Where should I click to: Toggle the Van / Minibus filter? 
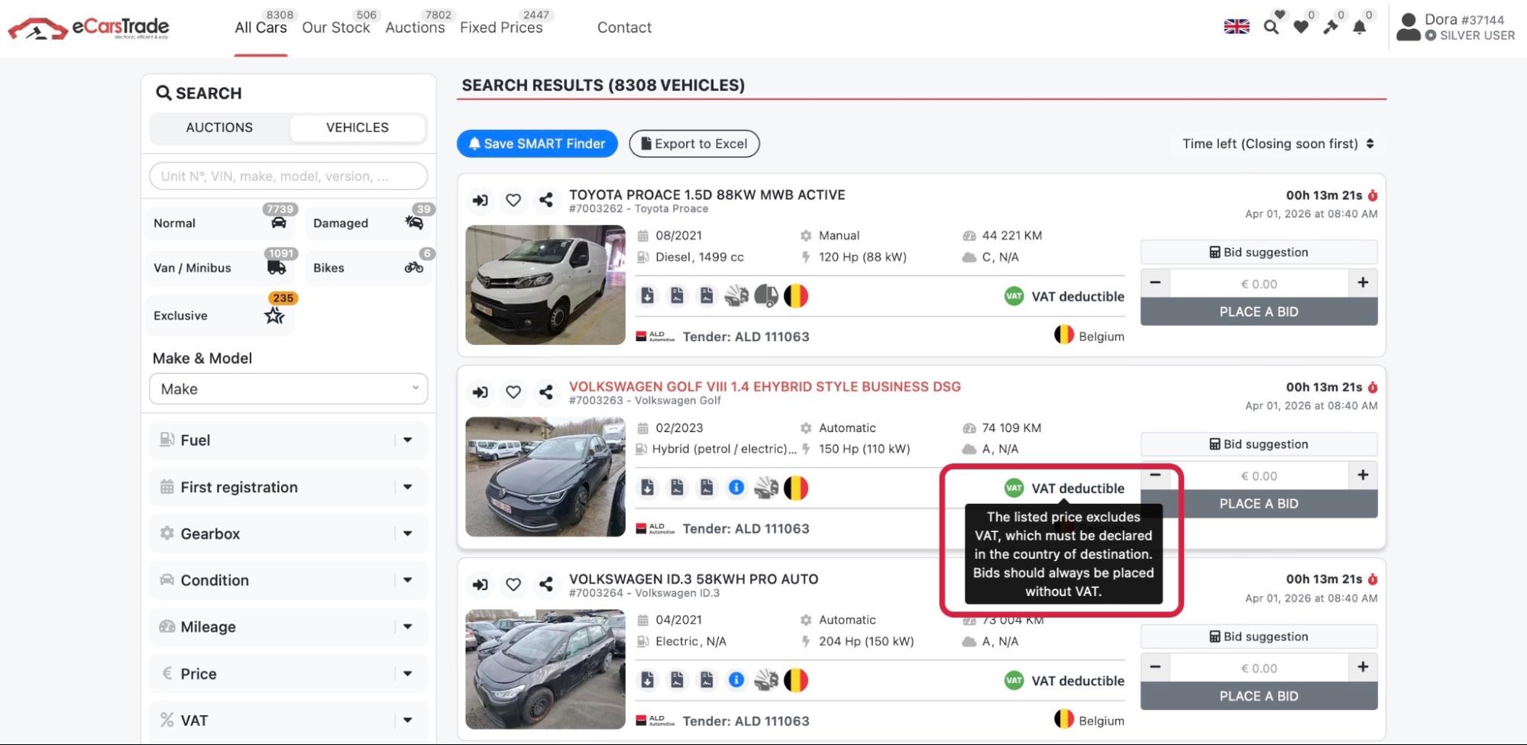click(218, 268)
